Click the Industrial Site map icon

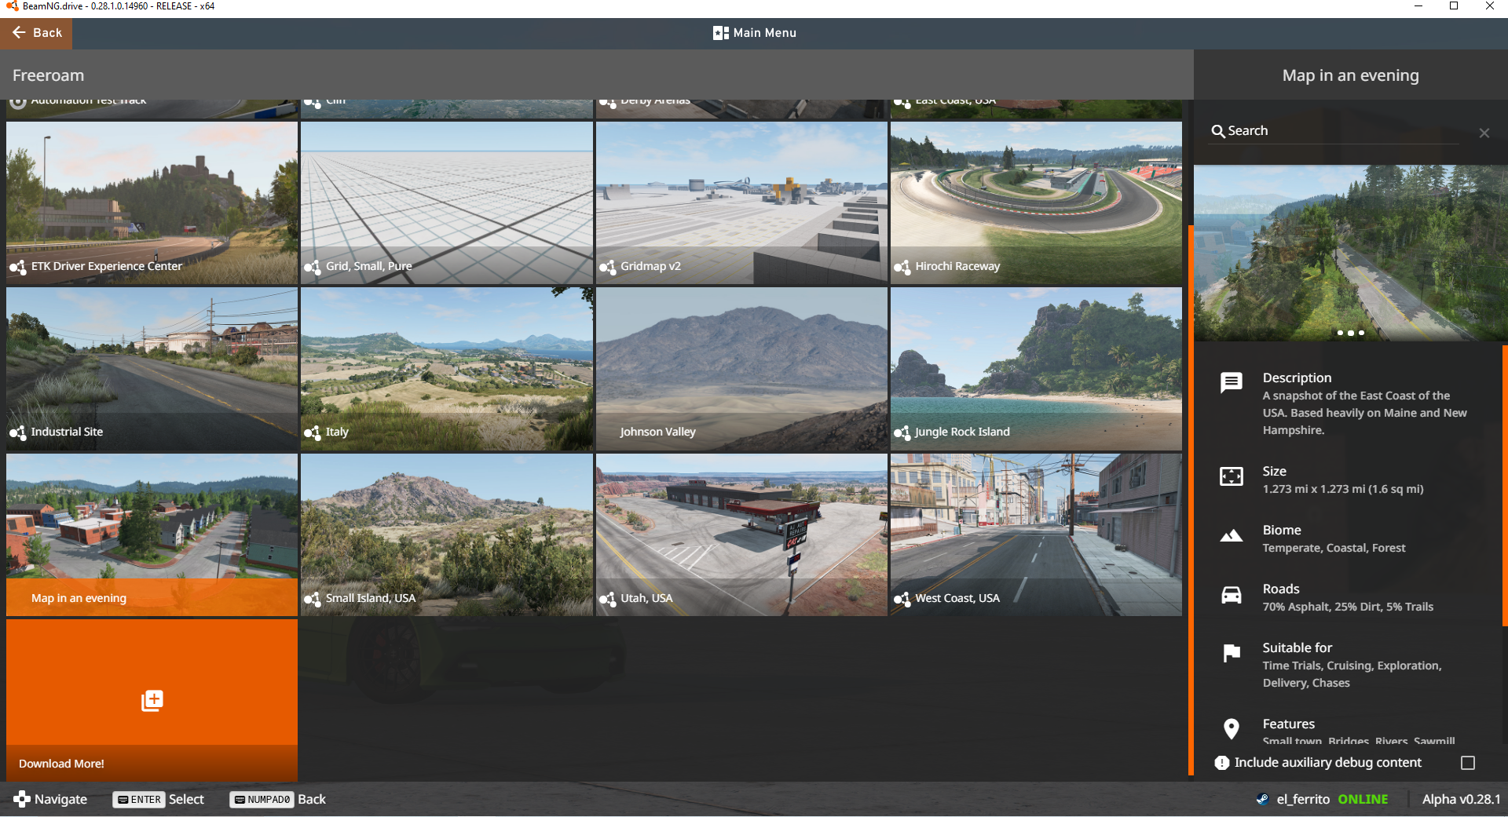[x=17, y=432]
